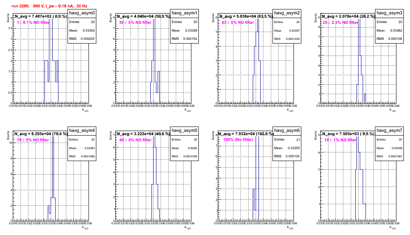Screen dimensions: 410x235
Task: Click the magenta 79± 5% ND filter label
Action: pos(33,140)
